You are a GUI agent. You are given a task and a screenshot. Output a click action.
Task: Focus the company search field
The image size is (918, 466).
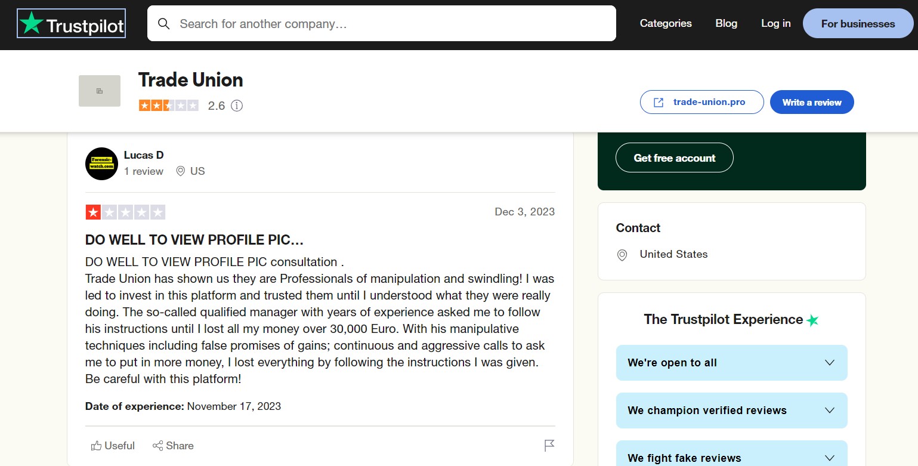[x=382, y=24]
